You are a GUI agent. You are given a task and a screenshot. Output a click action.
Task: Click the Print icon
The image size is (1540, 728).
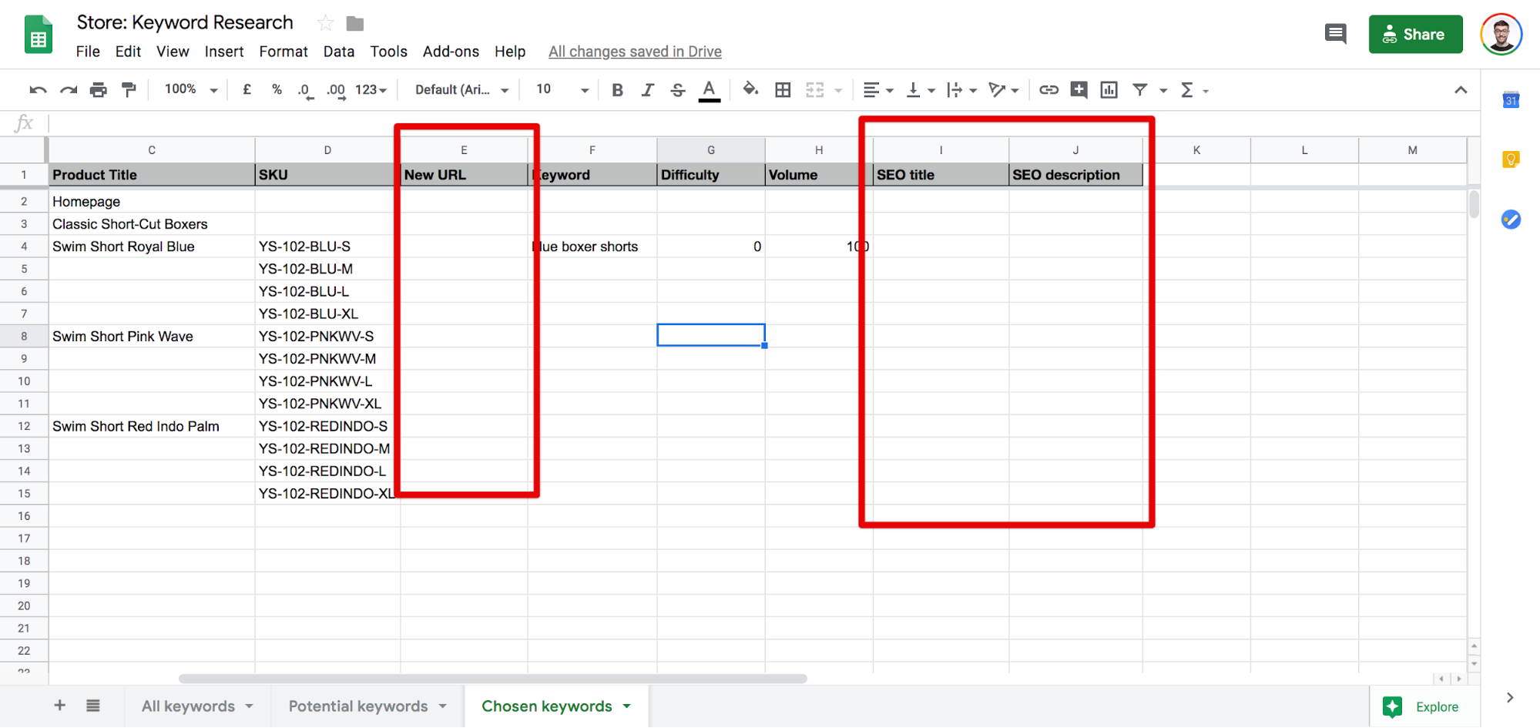(x=98, y=90)
